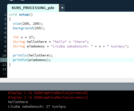Click the "Liczba zakażonych: " string literal
134x111 pixels.
coord(72,46)
